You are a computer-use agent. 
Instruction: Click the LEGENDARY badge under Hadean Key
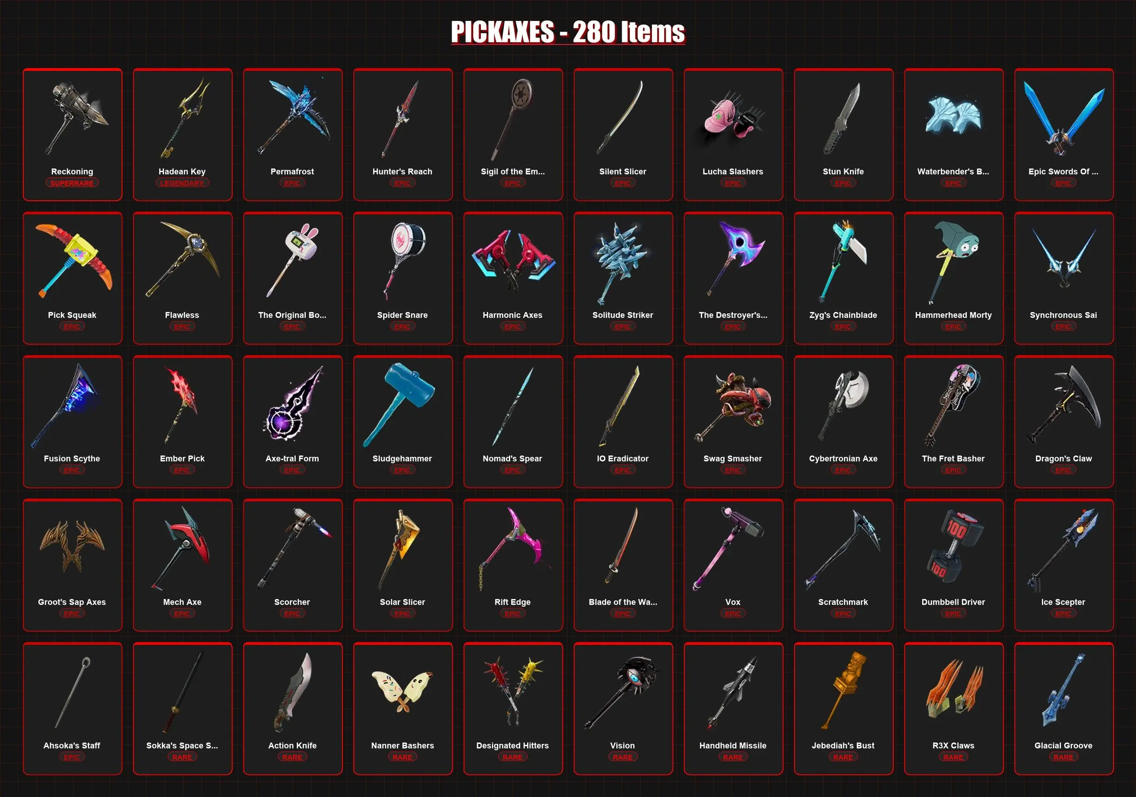pyautogui.click(x=182, y=183)
